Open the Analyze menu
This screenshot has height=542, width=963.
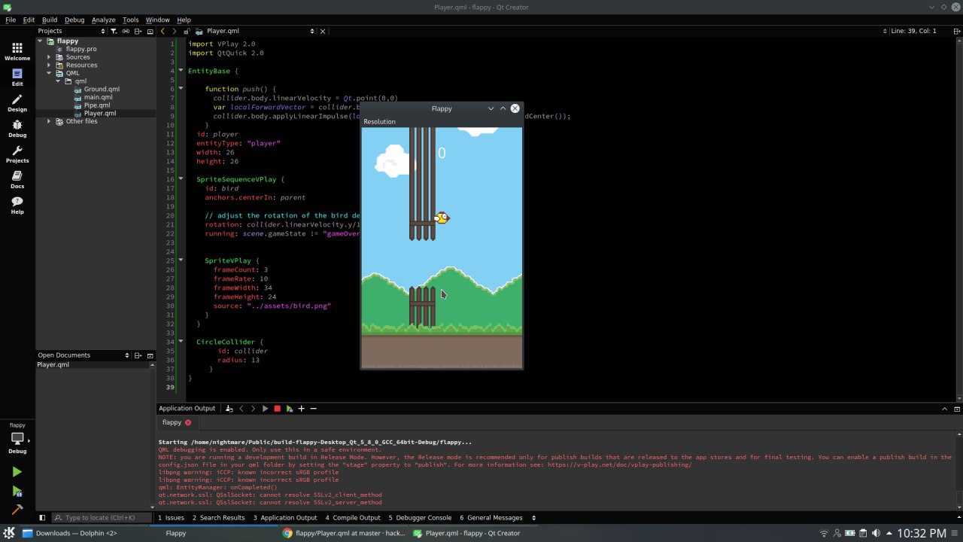104,20
